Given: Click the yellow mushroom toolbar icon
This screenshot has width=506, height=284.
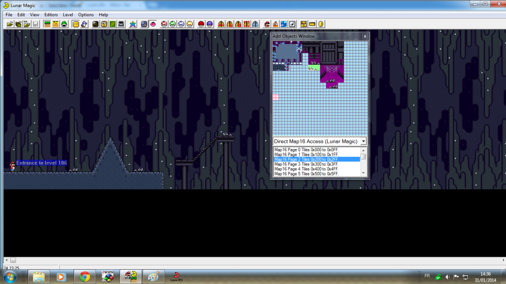Looking at the screenshot, I should click(x=190, y=24).
